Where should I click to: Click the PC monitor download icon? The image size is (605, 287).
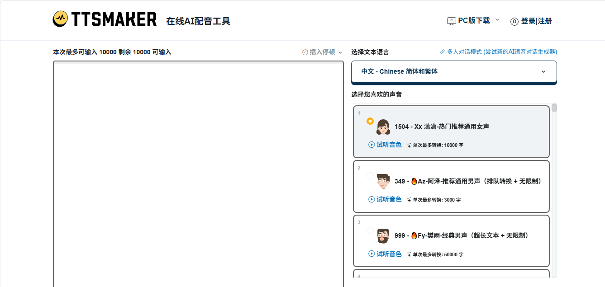pos(451,21)
